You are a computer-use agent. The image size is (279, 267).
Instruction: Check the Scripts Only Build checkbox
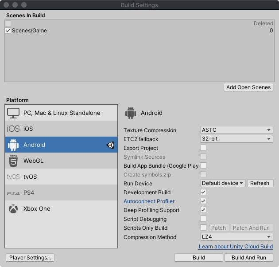(x=203, y=228)
